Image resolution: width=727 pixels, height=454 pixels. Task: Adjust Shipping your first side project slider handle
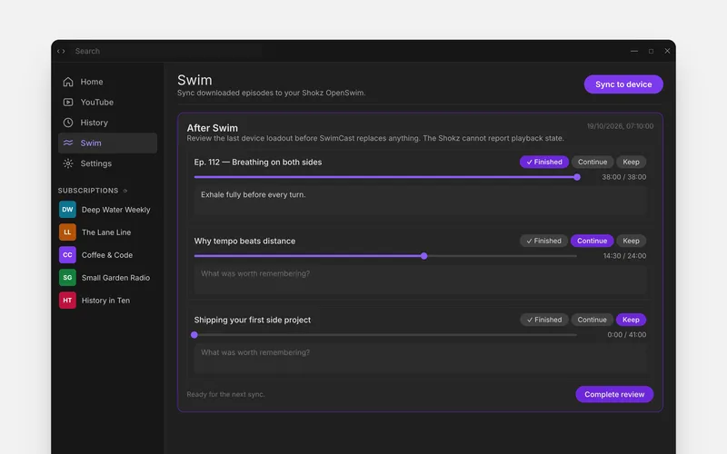tap(194, 335)
